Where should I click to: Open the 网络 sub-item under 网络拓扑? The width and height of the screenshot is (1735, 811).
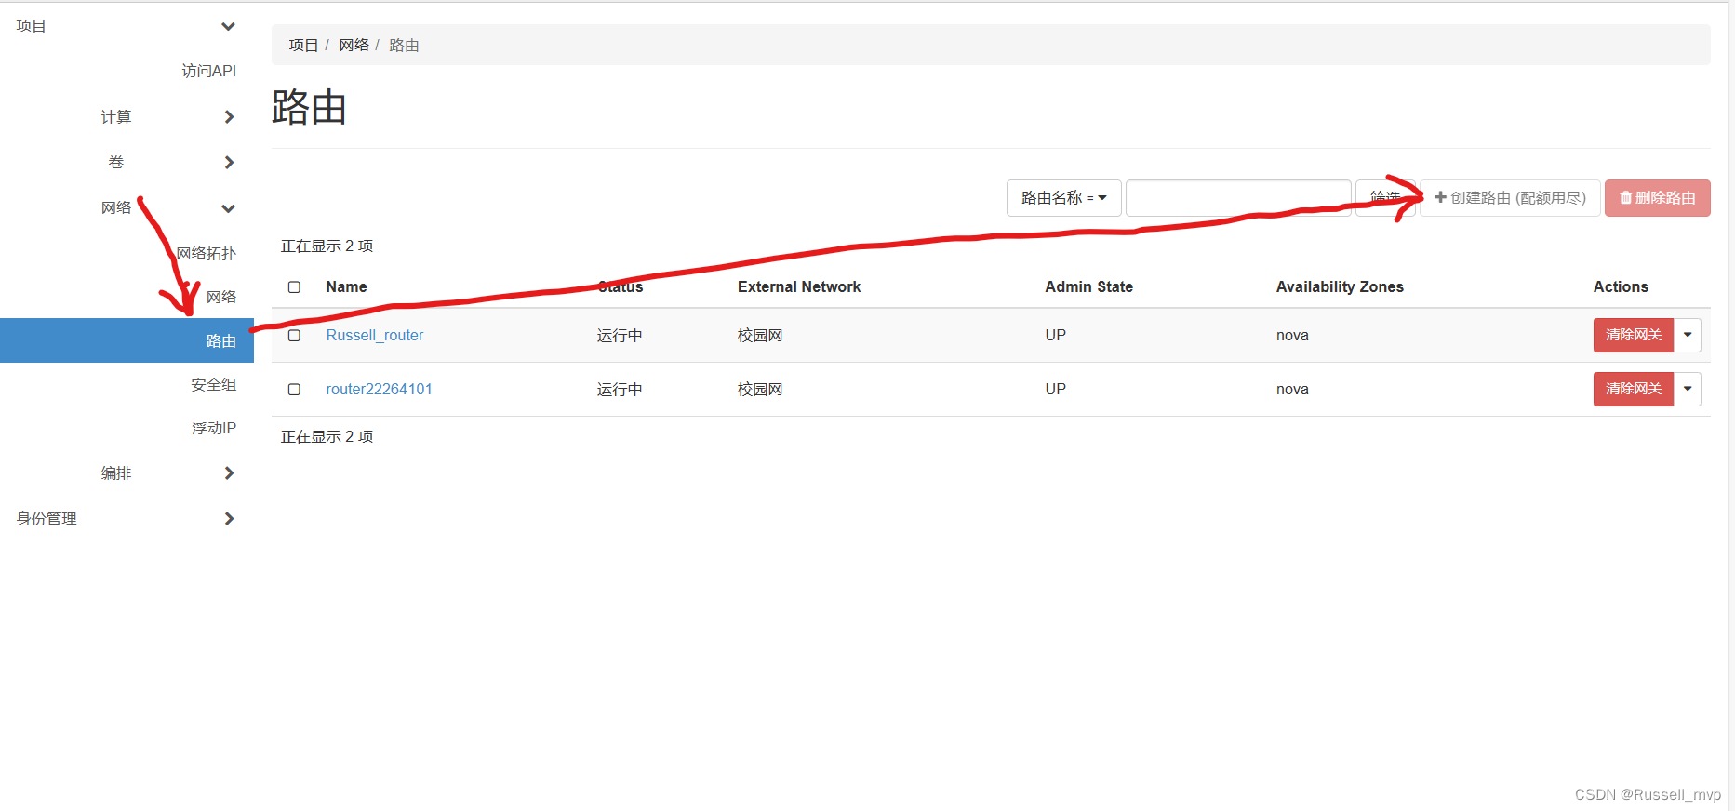point(221,297)
